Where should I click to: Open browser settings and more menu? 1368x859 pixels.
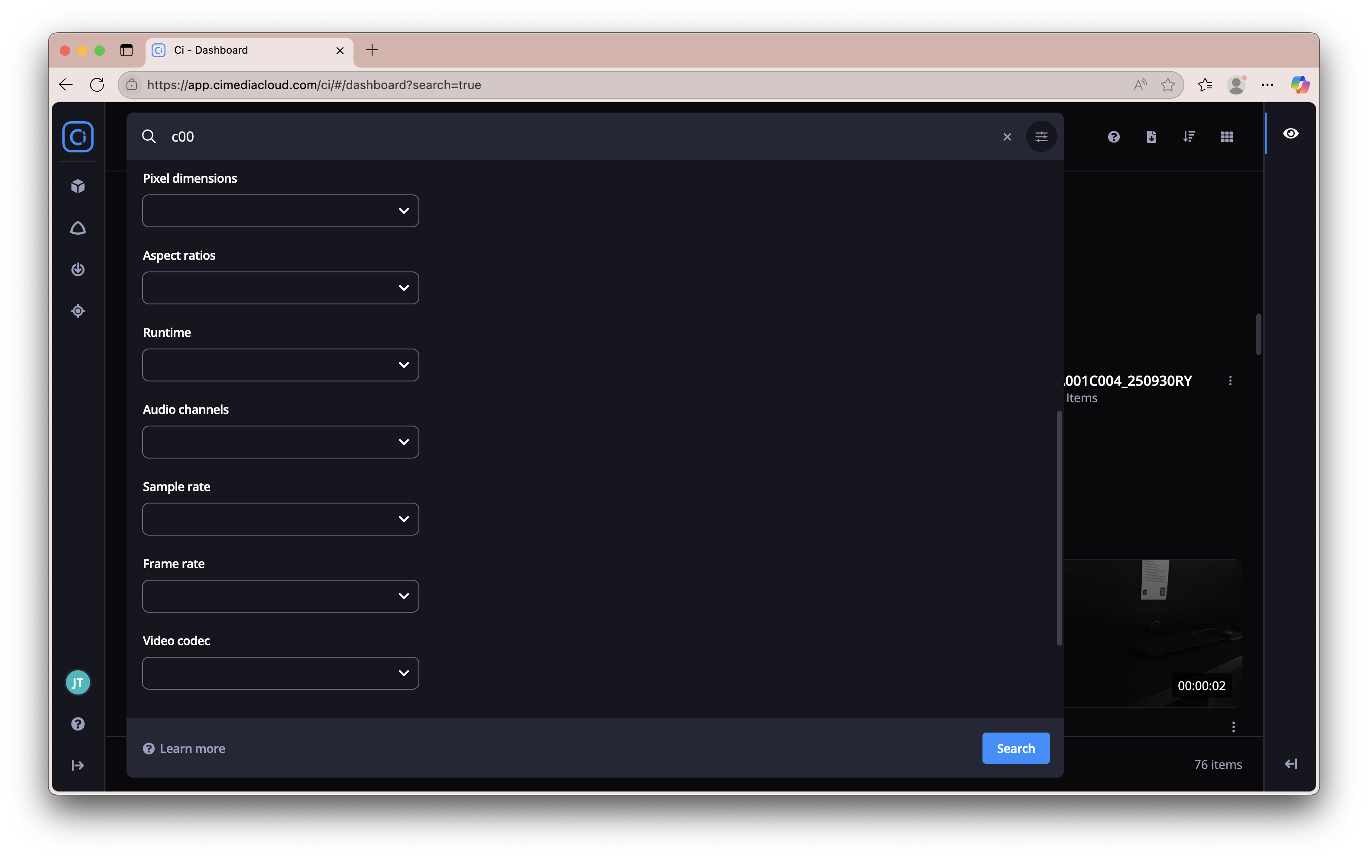coord(1268,84)
